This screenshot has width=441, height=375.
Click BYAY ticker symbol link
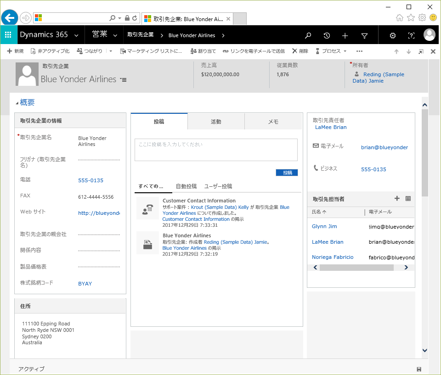(85, 284)
